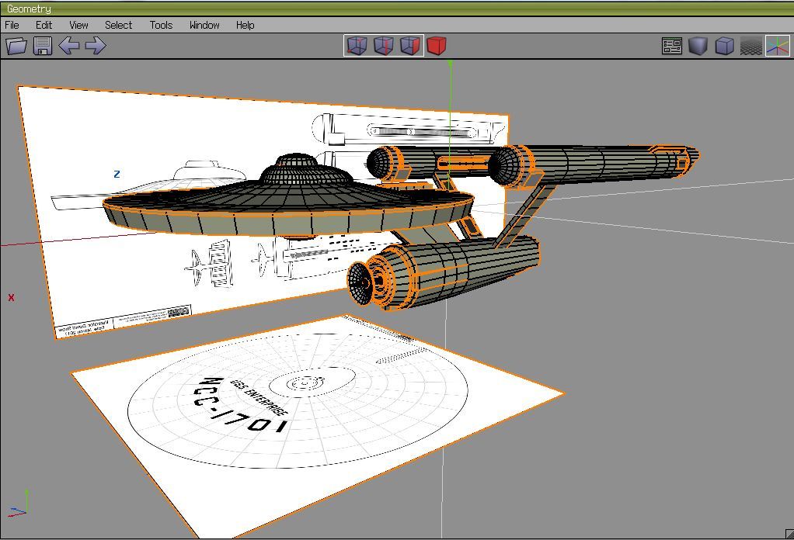Image resolution: width=794 pixels, height=540 pixels.
Task: Expand the Select menu
Action: (x=118, y=25)
